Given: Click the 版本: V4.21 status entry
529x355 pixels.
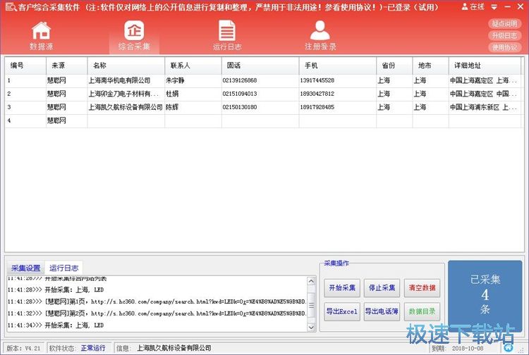Looking at the screenshot, I should (x=23, y=348).
